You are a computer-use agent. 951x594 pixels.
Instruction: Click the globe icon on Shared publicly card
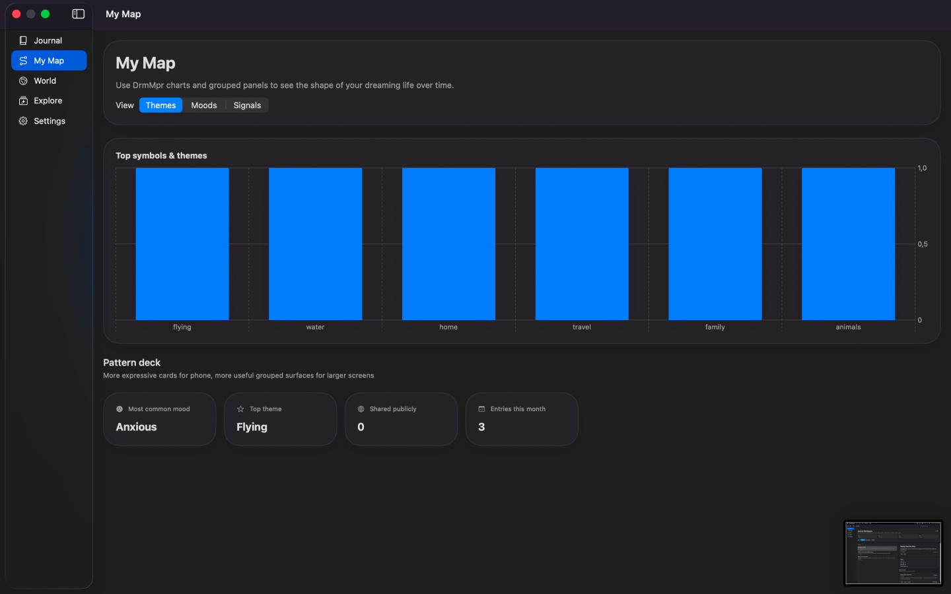pyautogui.click(x=361, y=409)
